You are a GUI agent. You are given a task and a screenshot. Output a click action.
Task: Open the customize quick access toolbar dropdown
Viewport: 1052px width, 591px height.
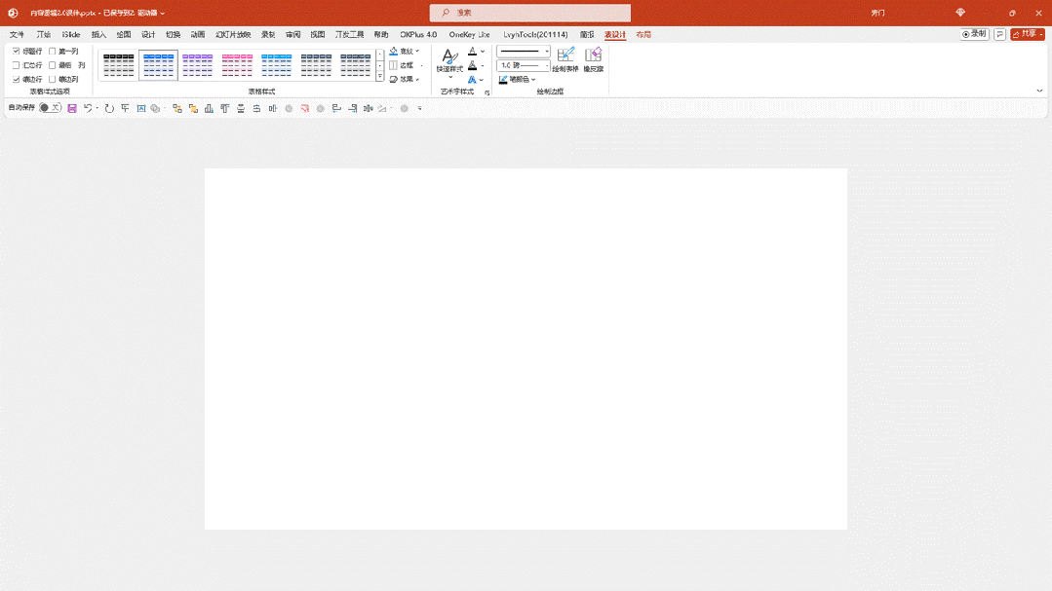[x=420, y=108]
